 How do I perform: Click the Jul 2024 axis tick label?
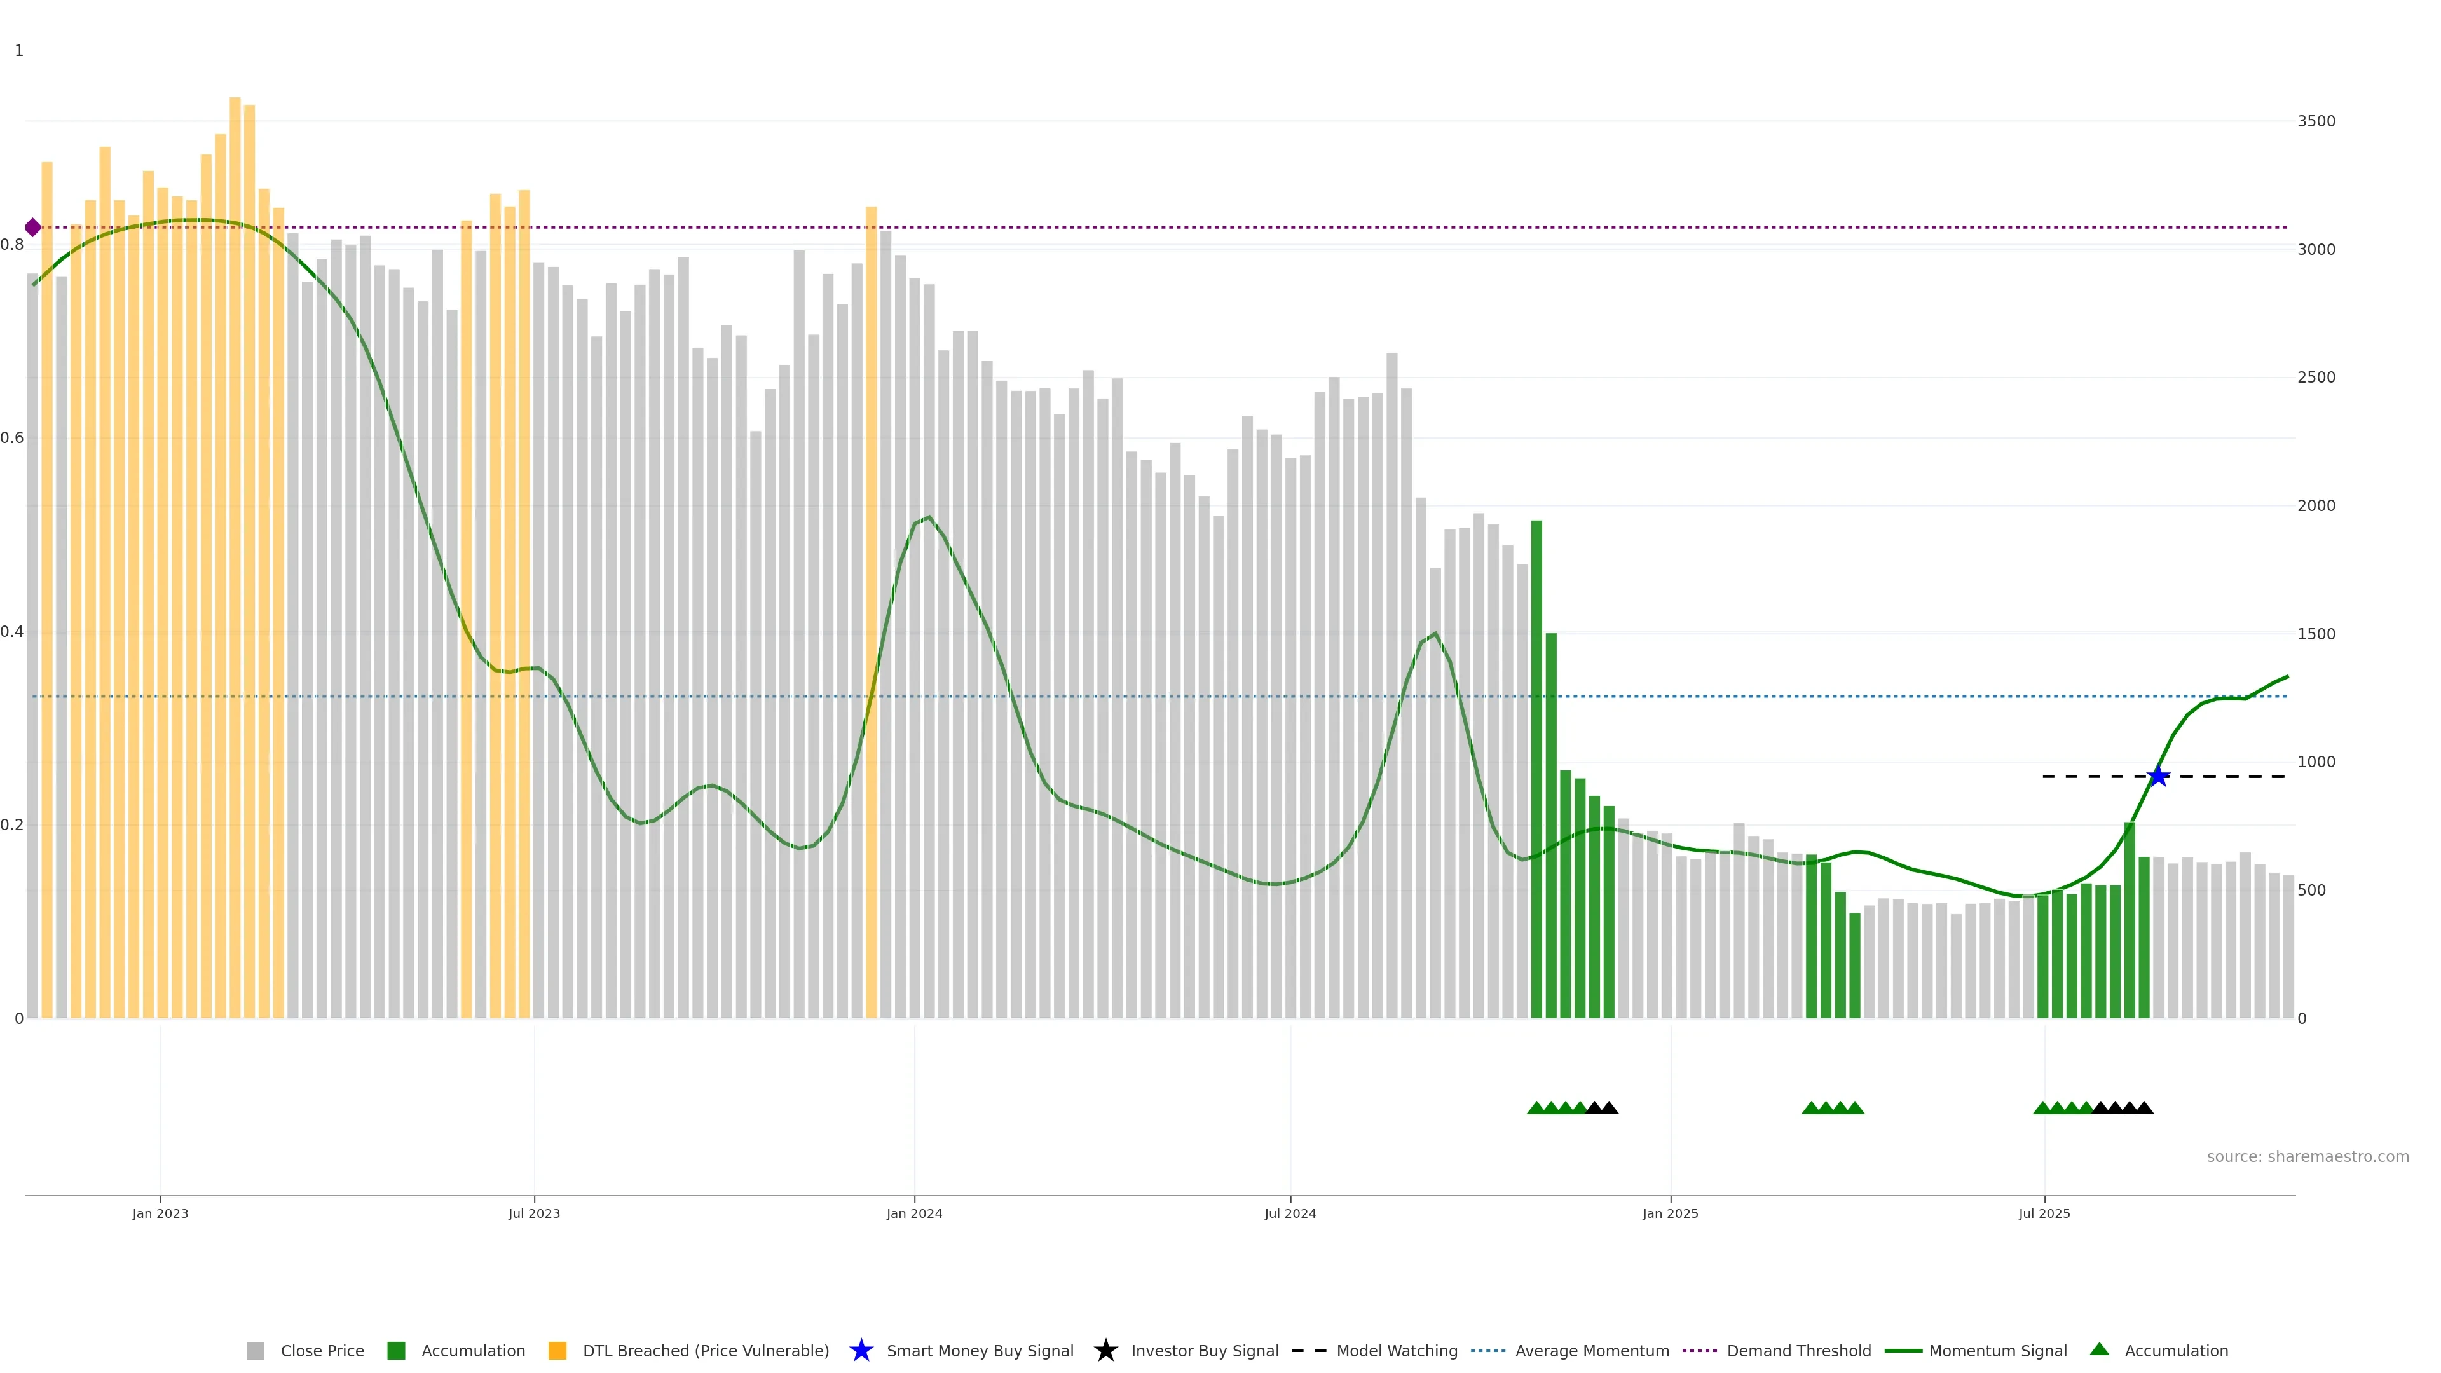pos(1290,1213)
